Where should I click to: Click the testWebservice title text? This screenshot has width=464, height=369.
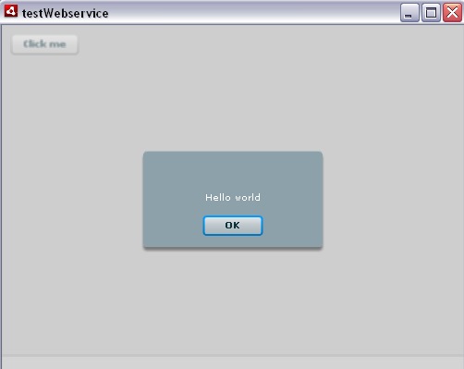(x=66, y=13)
